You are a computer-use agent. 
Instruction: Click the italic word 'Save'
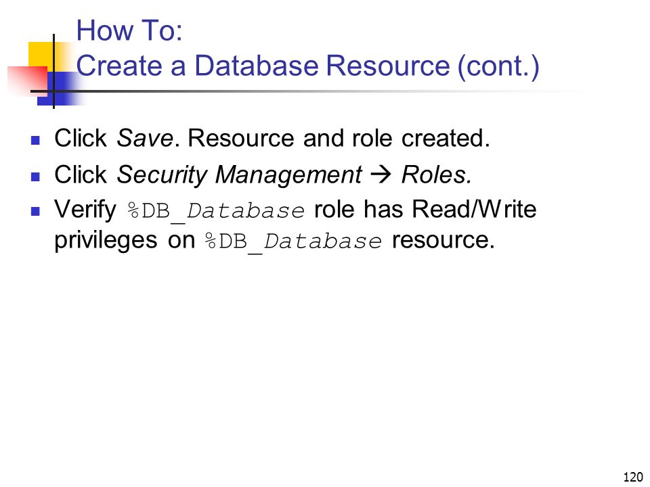145,138
